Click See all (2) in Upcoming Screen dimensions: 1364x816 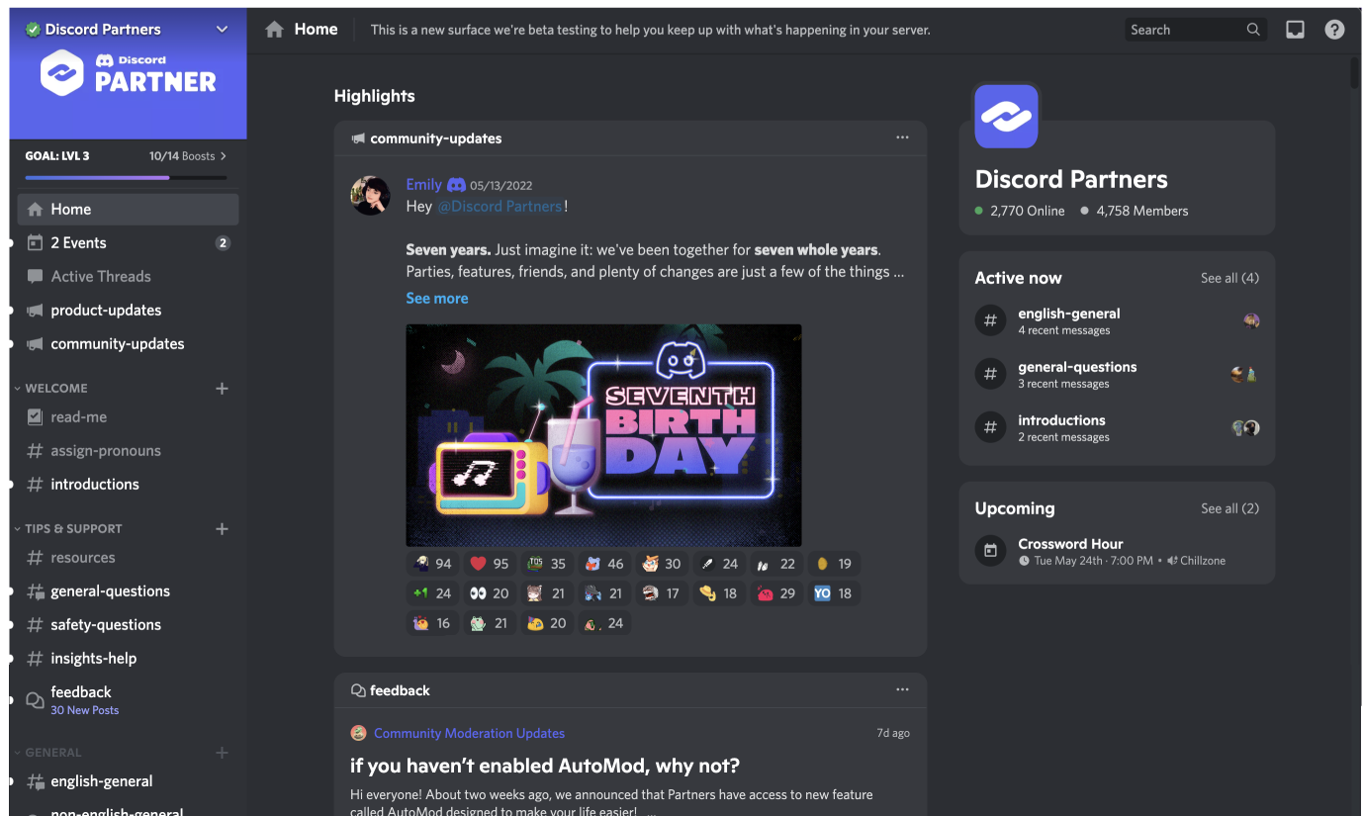click(1229, 508)
